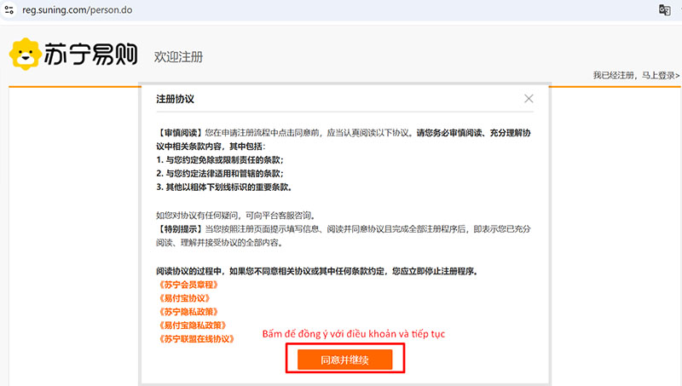Click the site info icon in address bar
Viewport: 682px width, 386px height.
(x=9, y=9)
